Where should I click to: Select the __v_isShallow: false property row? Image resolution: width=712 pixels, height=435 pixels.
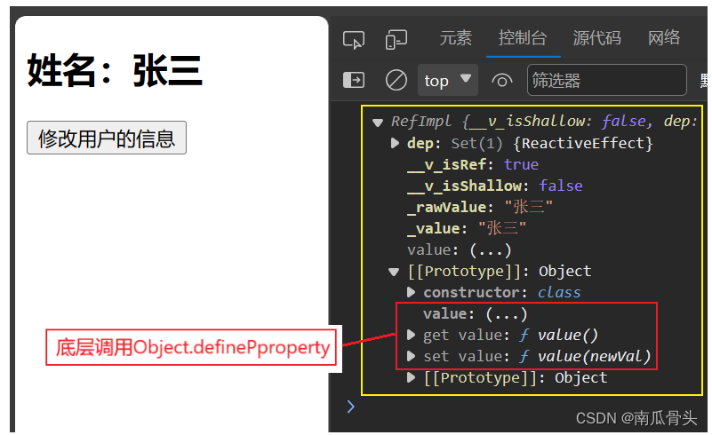494,186
